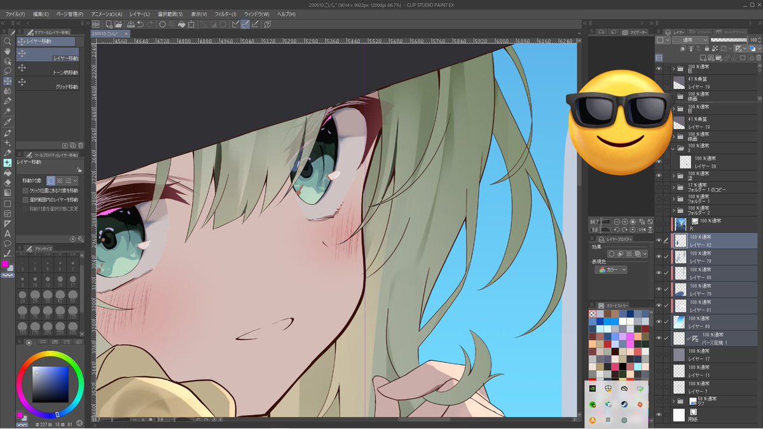The height and width of the screenshot is (429, 763).
Task: Select the Hand move tool
Action: coord(7,51)
